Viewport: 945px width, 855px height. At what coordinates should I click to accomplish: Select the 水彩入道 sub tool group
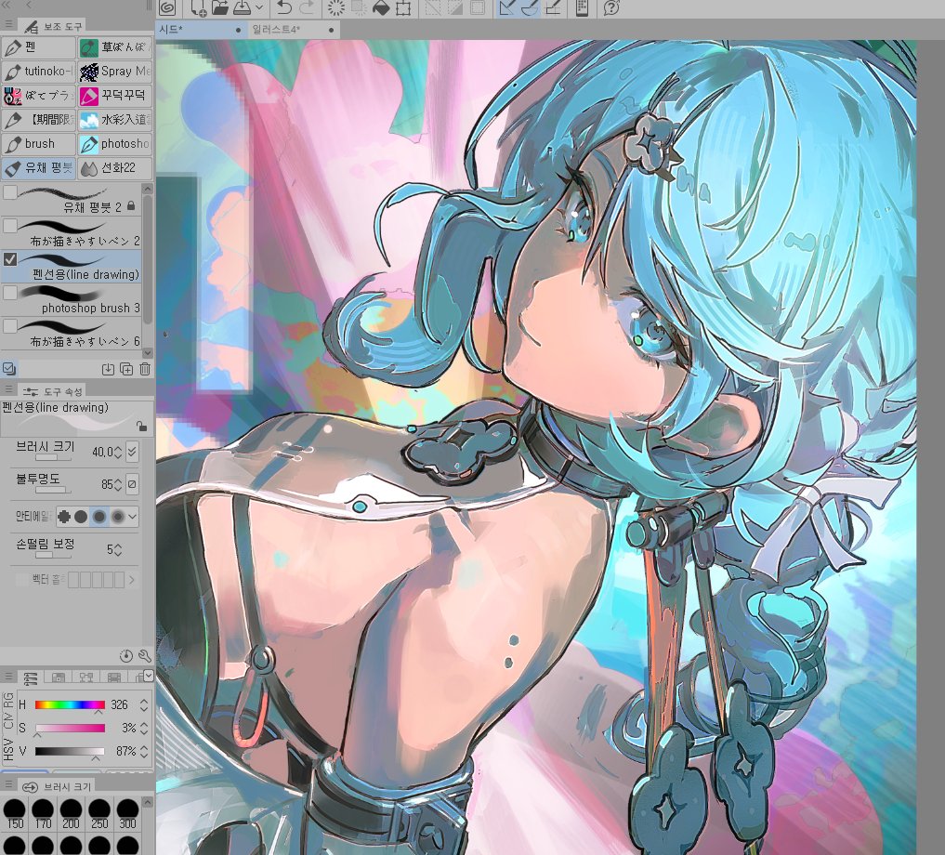coord(115,119)
